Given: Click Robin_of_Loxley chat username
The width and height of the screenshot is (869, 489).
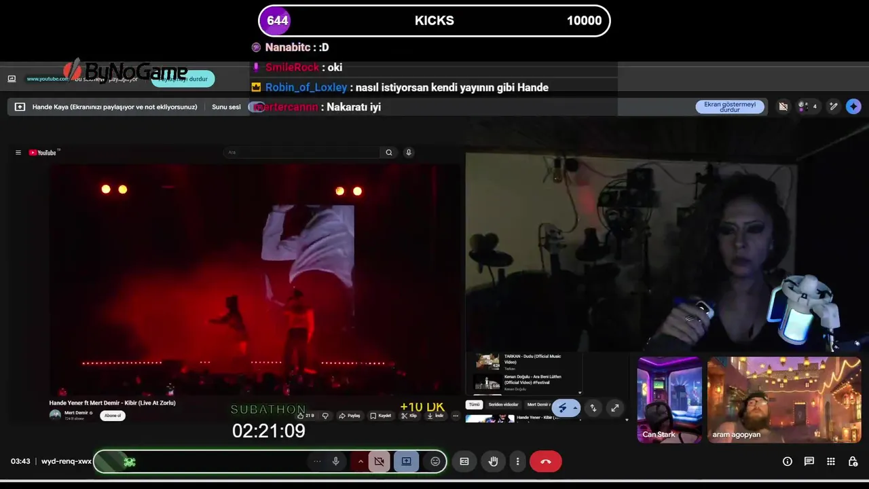Looking at the screenshot, I should (306, 87).
